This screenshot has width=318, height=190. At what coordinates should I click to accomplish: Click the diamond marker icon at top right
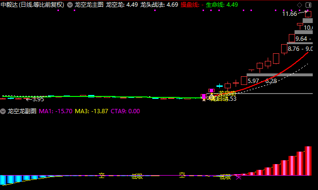click(299, 5)
